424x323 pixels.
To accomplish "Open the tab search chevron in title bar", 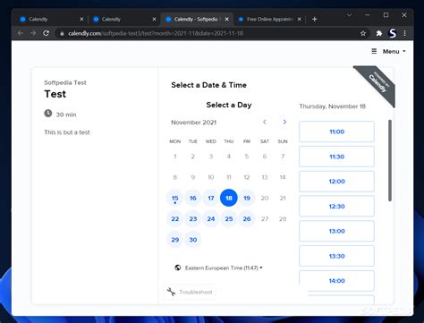I will click(x=349, y=15).
